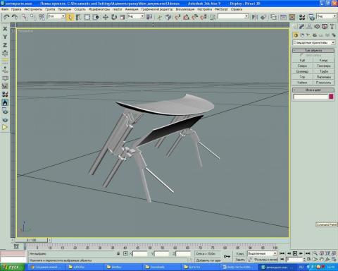Toggle the AutoGrid checkbox
This screenshot has height=271, width=338.
pos(301,55)
